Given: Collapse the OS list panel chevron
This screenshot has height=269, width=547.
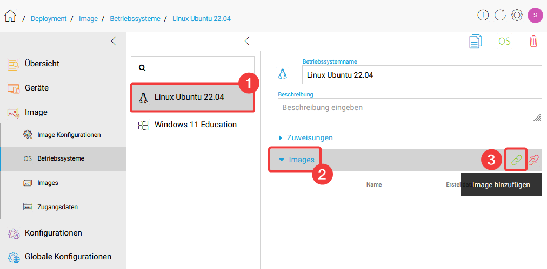Looking at the screenshot, I should click(247, 41).
